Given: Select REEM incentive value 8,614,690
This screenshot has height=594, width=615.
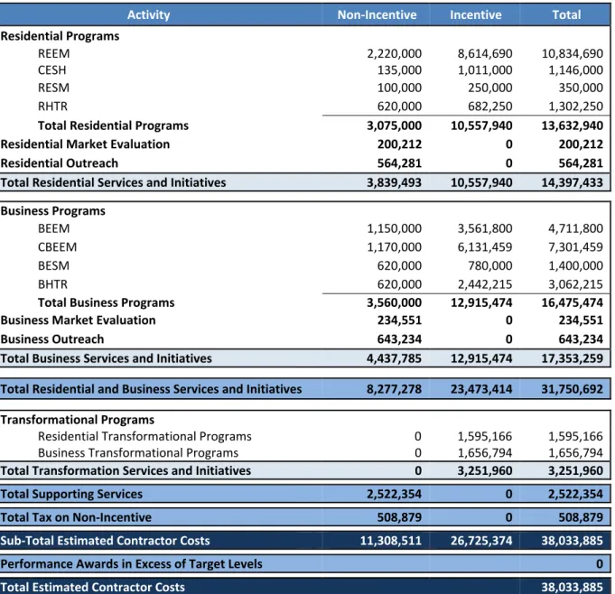Looking at the screenshot, I should (485, 53).
